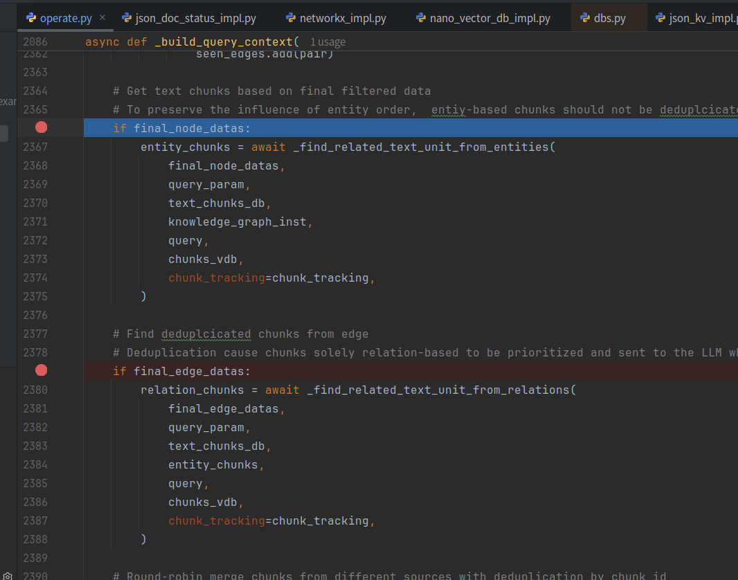This screenshot has height=580, width=738.
Task: Click '_find_related_text_unit_from_relations' function call
Action: pos(438,390)
